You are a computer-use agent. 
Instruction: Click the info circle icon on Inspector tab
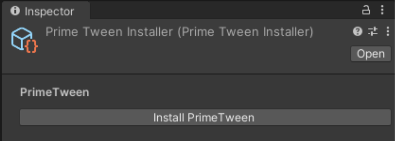(15, 11)
